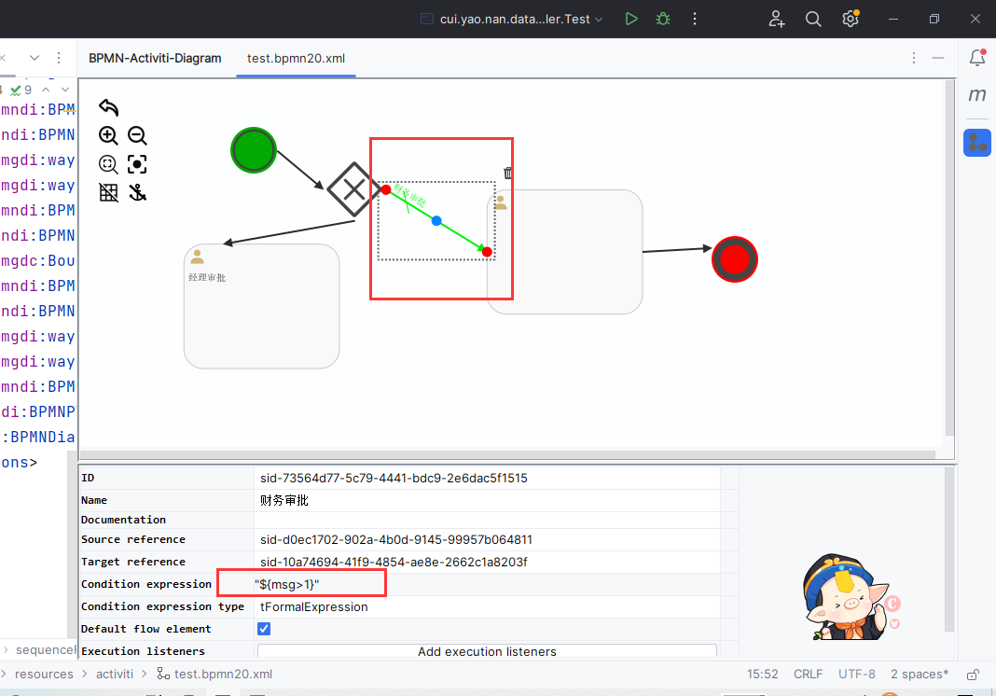Image resolution: width=996 pixels, height=696 pixels.
Task: Change UTF-8 file encoding in status bar
Action: click(x=856, y=675)
